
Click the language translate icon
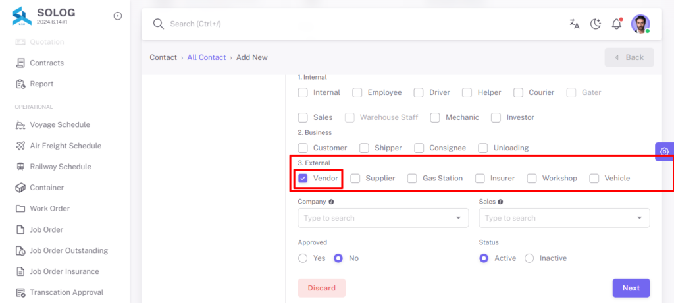click(x=574, y=24)
